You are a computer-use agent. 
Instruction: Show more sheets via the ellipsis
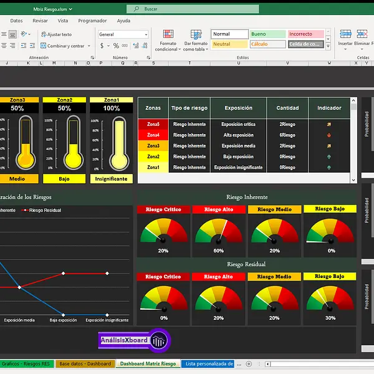coord(239,364)
